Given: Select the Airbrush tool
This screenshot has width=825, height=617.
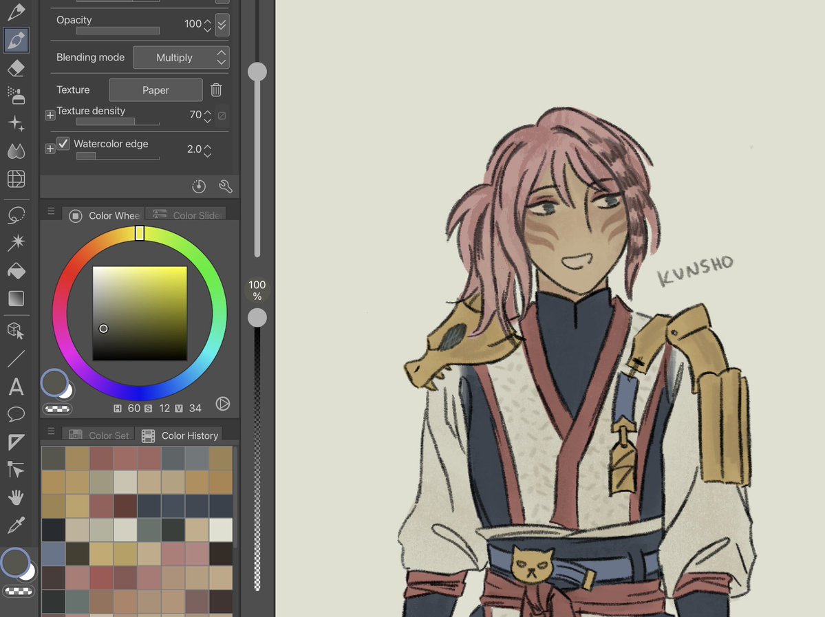Looking at the screenshot, I should 17,95.
